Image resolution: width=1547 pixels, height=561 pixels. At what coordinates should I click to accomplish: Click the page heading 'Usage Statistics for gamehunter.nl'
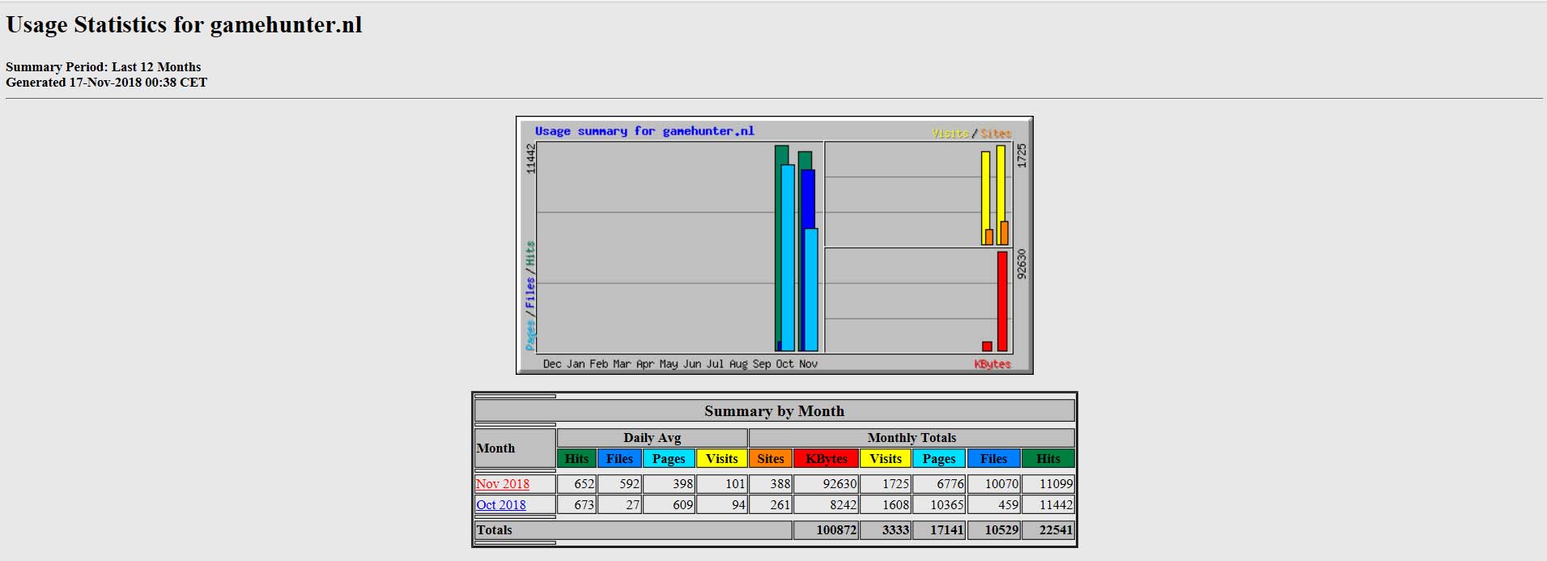click(184, 25)
